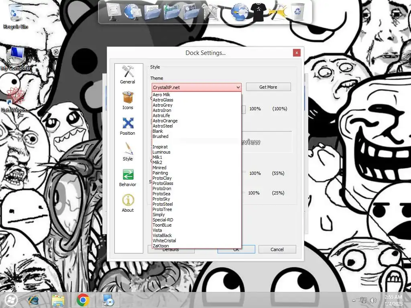Click the volume icon in system tray
Viewport: 411px width, 308px height.
pyautogui.click(x=373, y=300)
